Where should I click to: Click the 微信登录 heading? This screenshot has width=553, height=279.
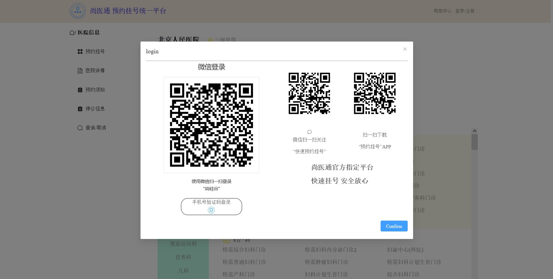[212, 67]
